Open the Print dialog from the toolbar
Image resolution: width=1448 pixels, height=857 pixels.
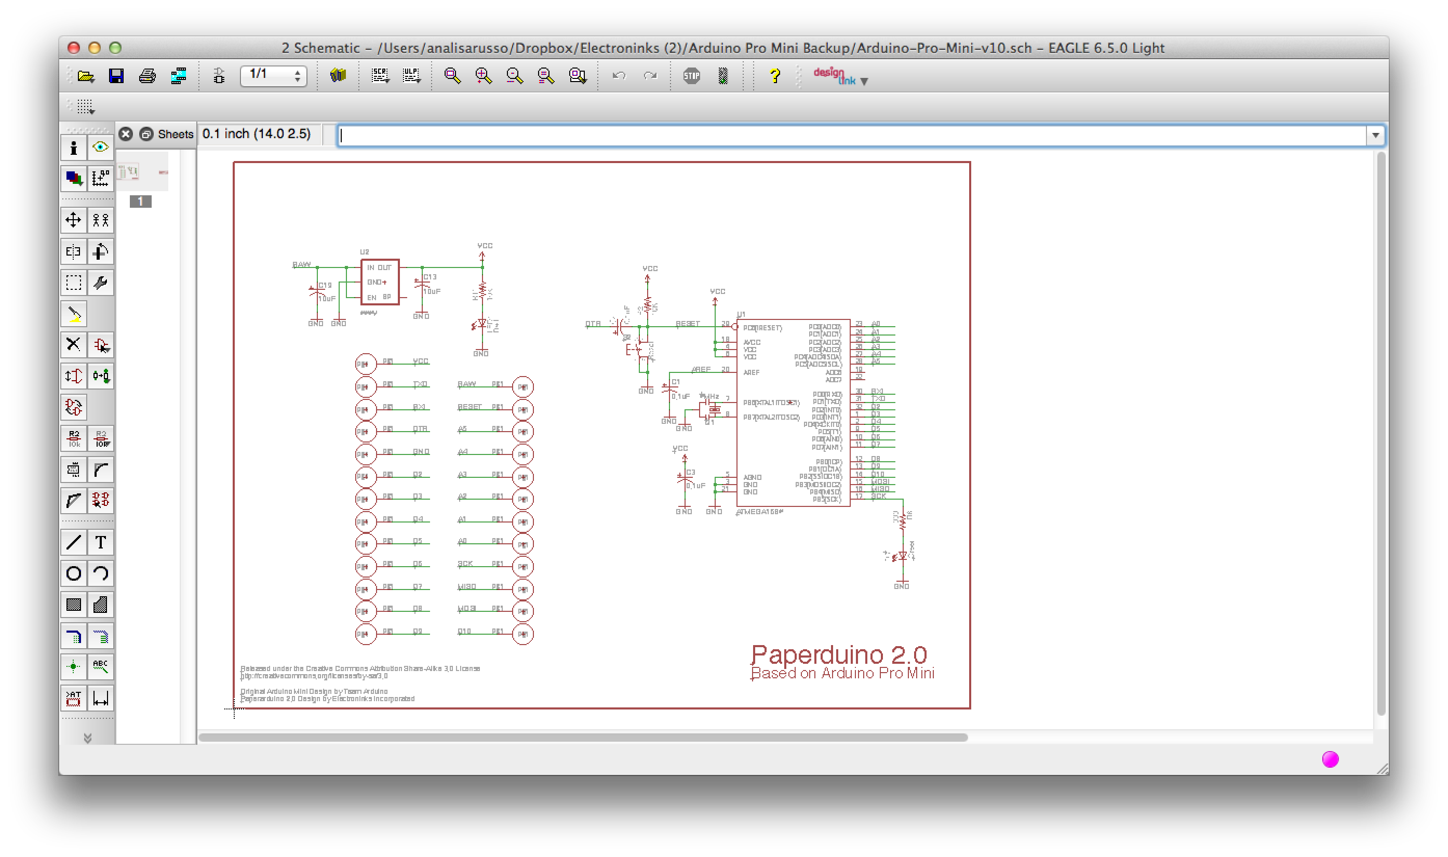coord(147,76)
